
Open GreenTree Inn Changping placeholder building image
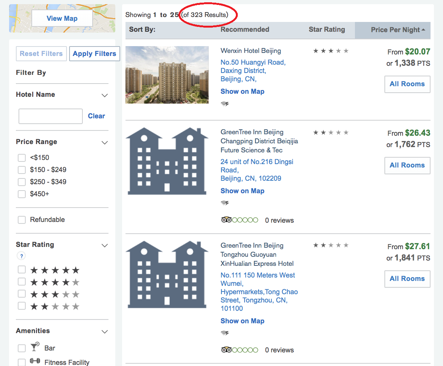pos(167,161)
